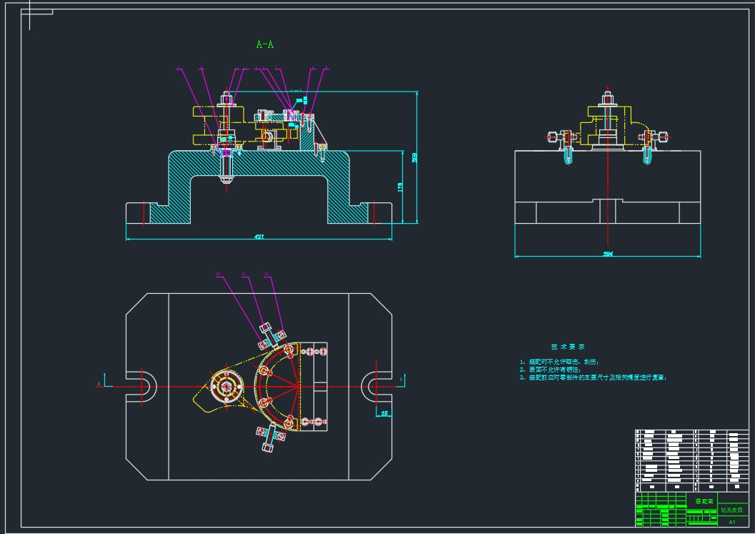Select the left section marker A in plan view
The width and height of the screenshot is (755, 534).
(x=99, y=384)
